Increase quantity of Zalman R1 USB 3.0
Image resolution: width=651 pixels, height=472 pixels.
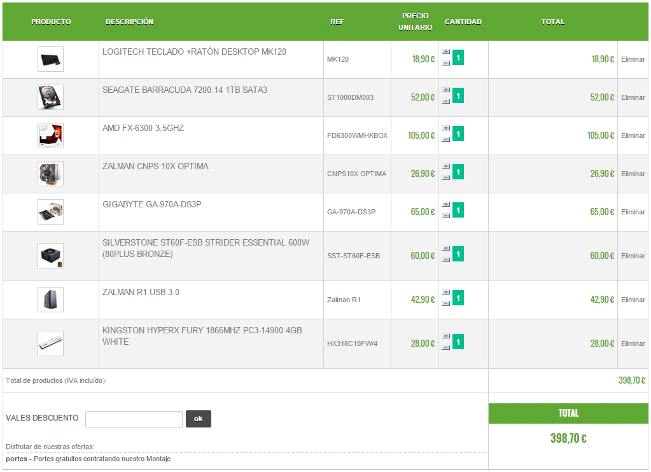446,293
